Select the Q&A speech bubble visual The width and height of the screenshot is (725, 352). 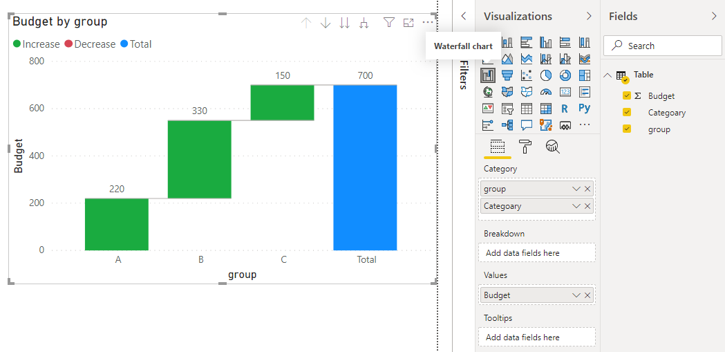527,125
